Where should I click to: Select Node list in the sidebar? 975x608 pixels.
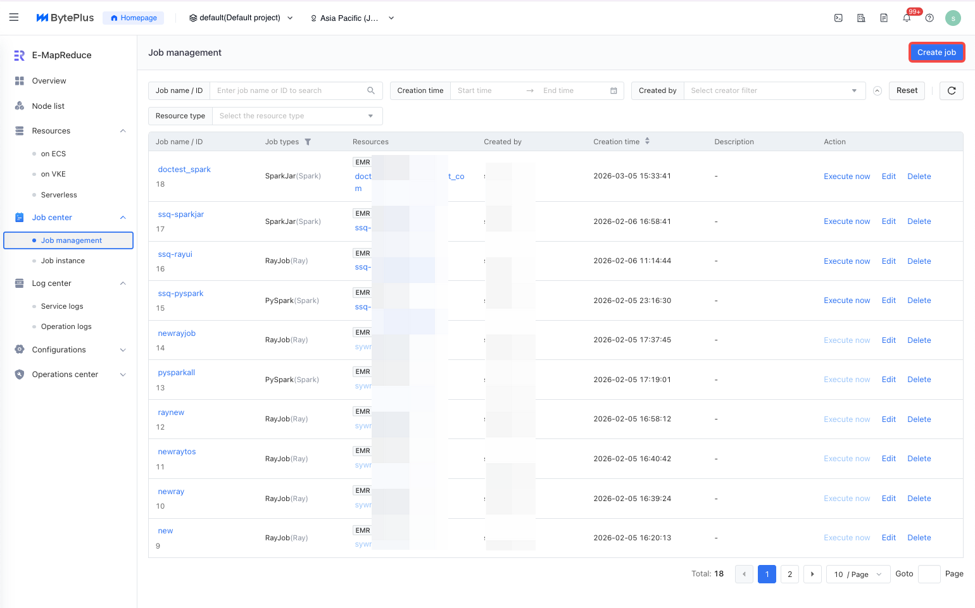click(48, 106)
